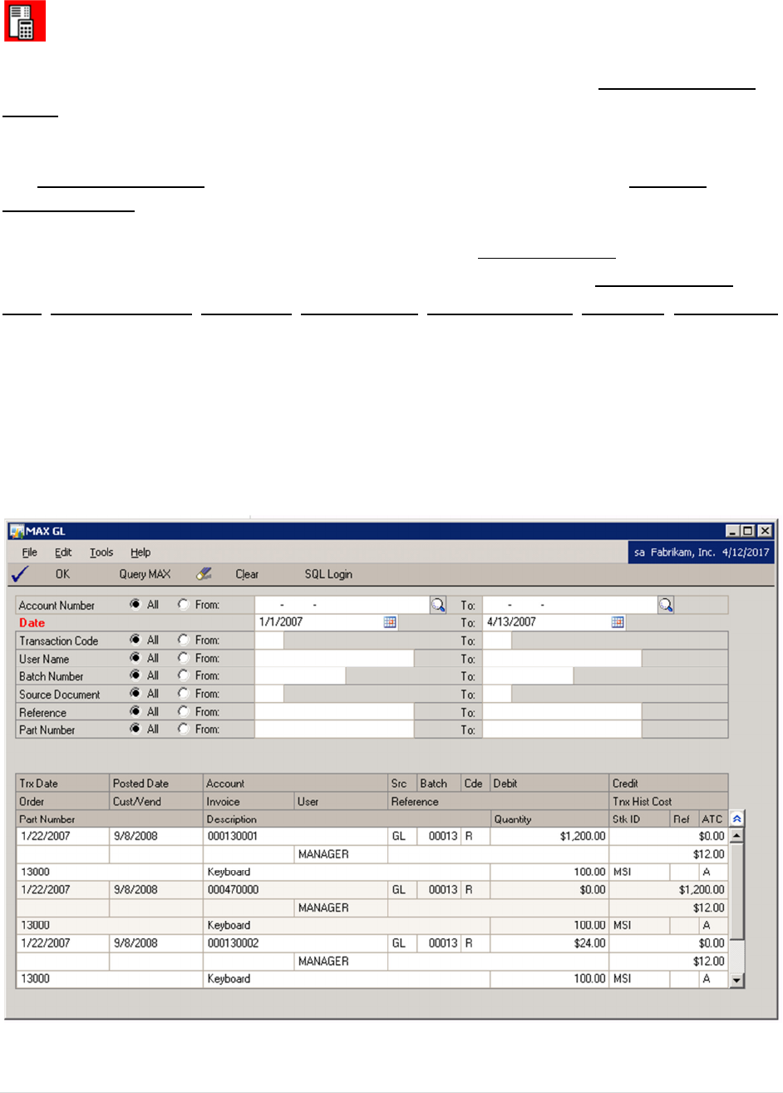This screenshot has width=783, height=1093.
Task: Click Account Number From input field
Action: [x=342, y=605]
